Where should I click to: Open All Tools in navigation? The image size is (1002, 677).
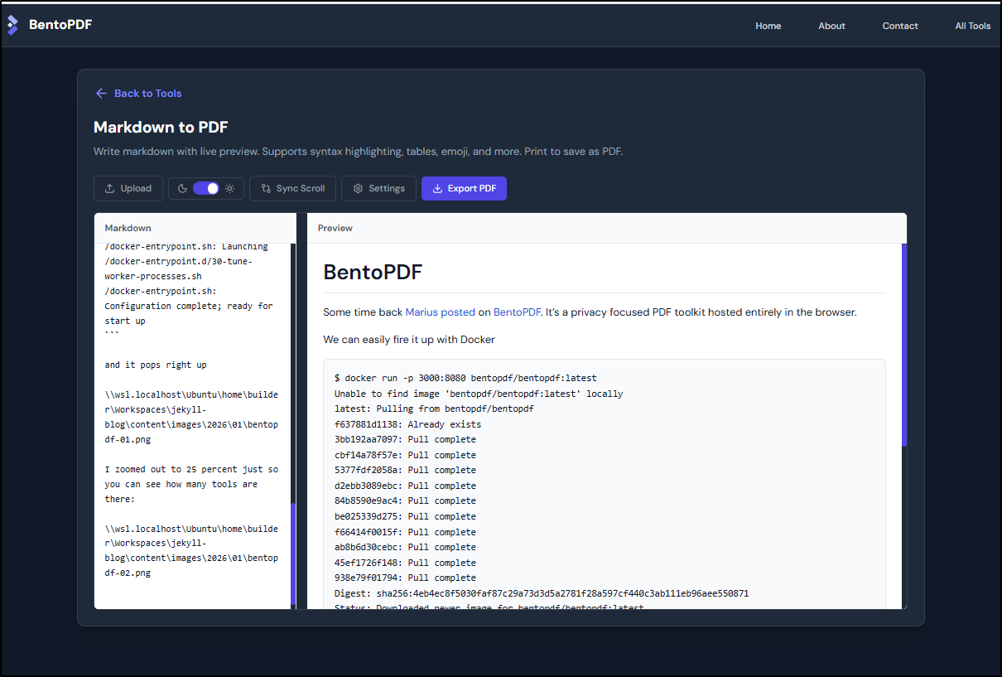coord(972,26)
